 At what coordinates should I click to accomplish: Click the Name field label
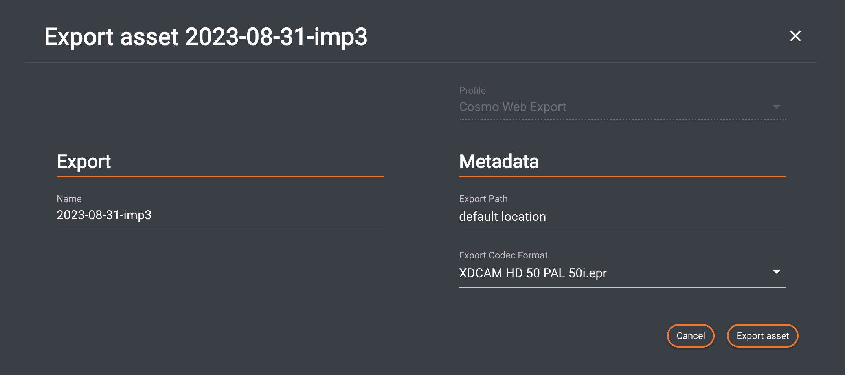(69, 199)
